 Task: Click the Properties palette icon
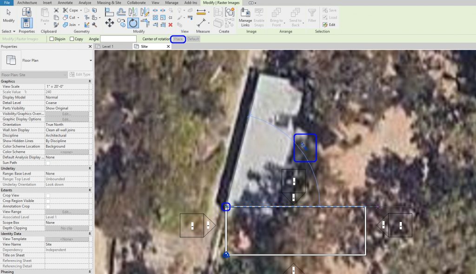click(27, 21)
